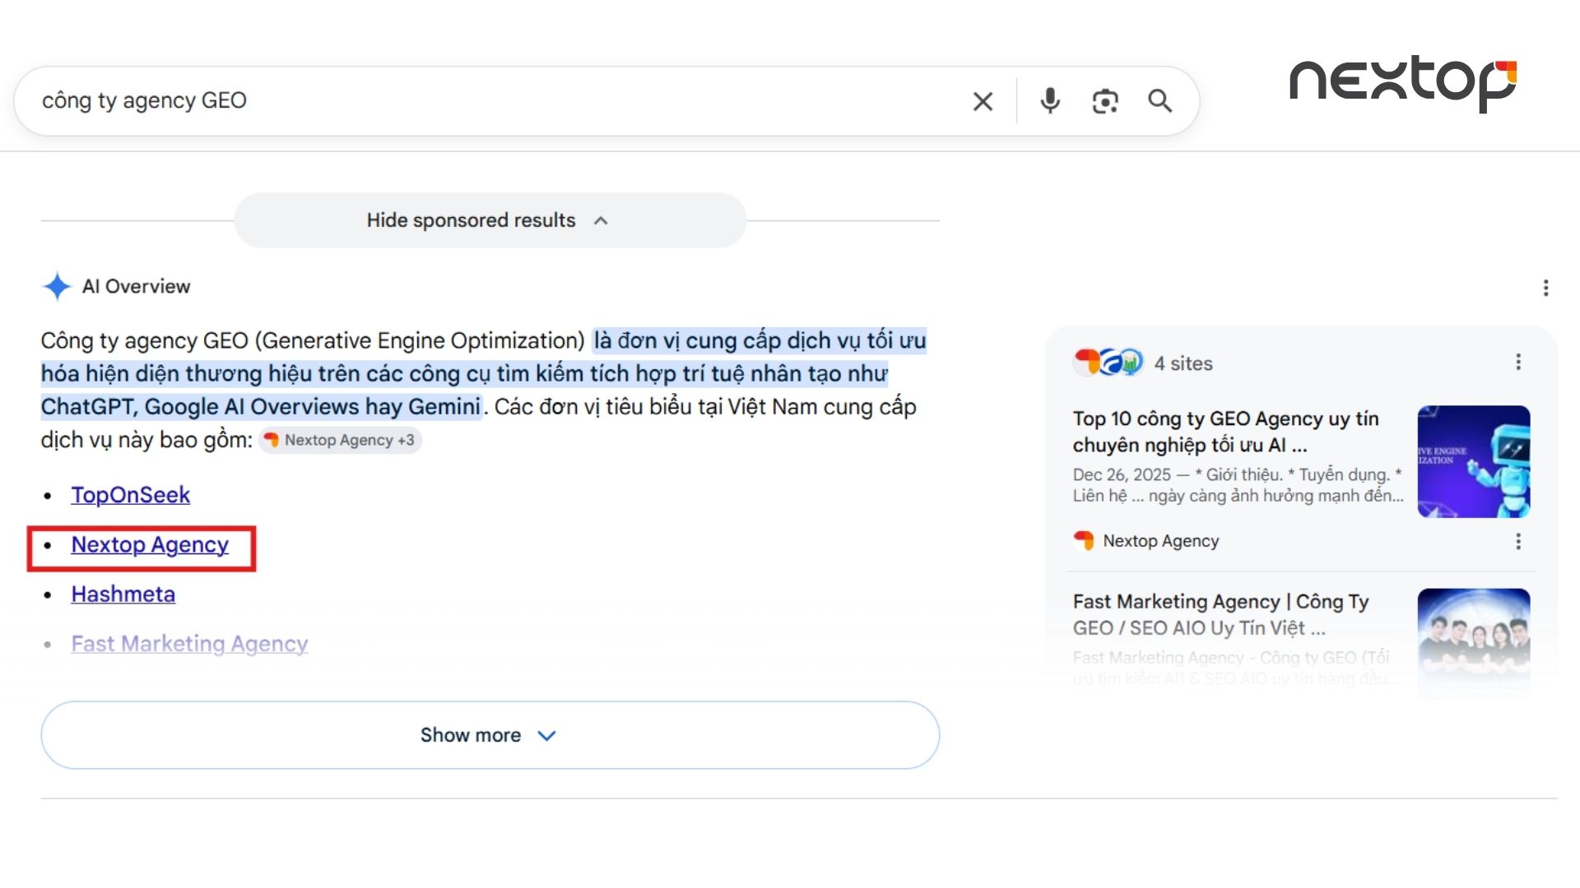Submit query with the magnifying glass icon

1160,101
